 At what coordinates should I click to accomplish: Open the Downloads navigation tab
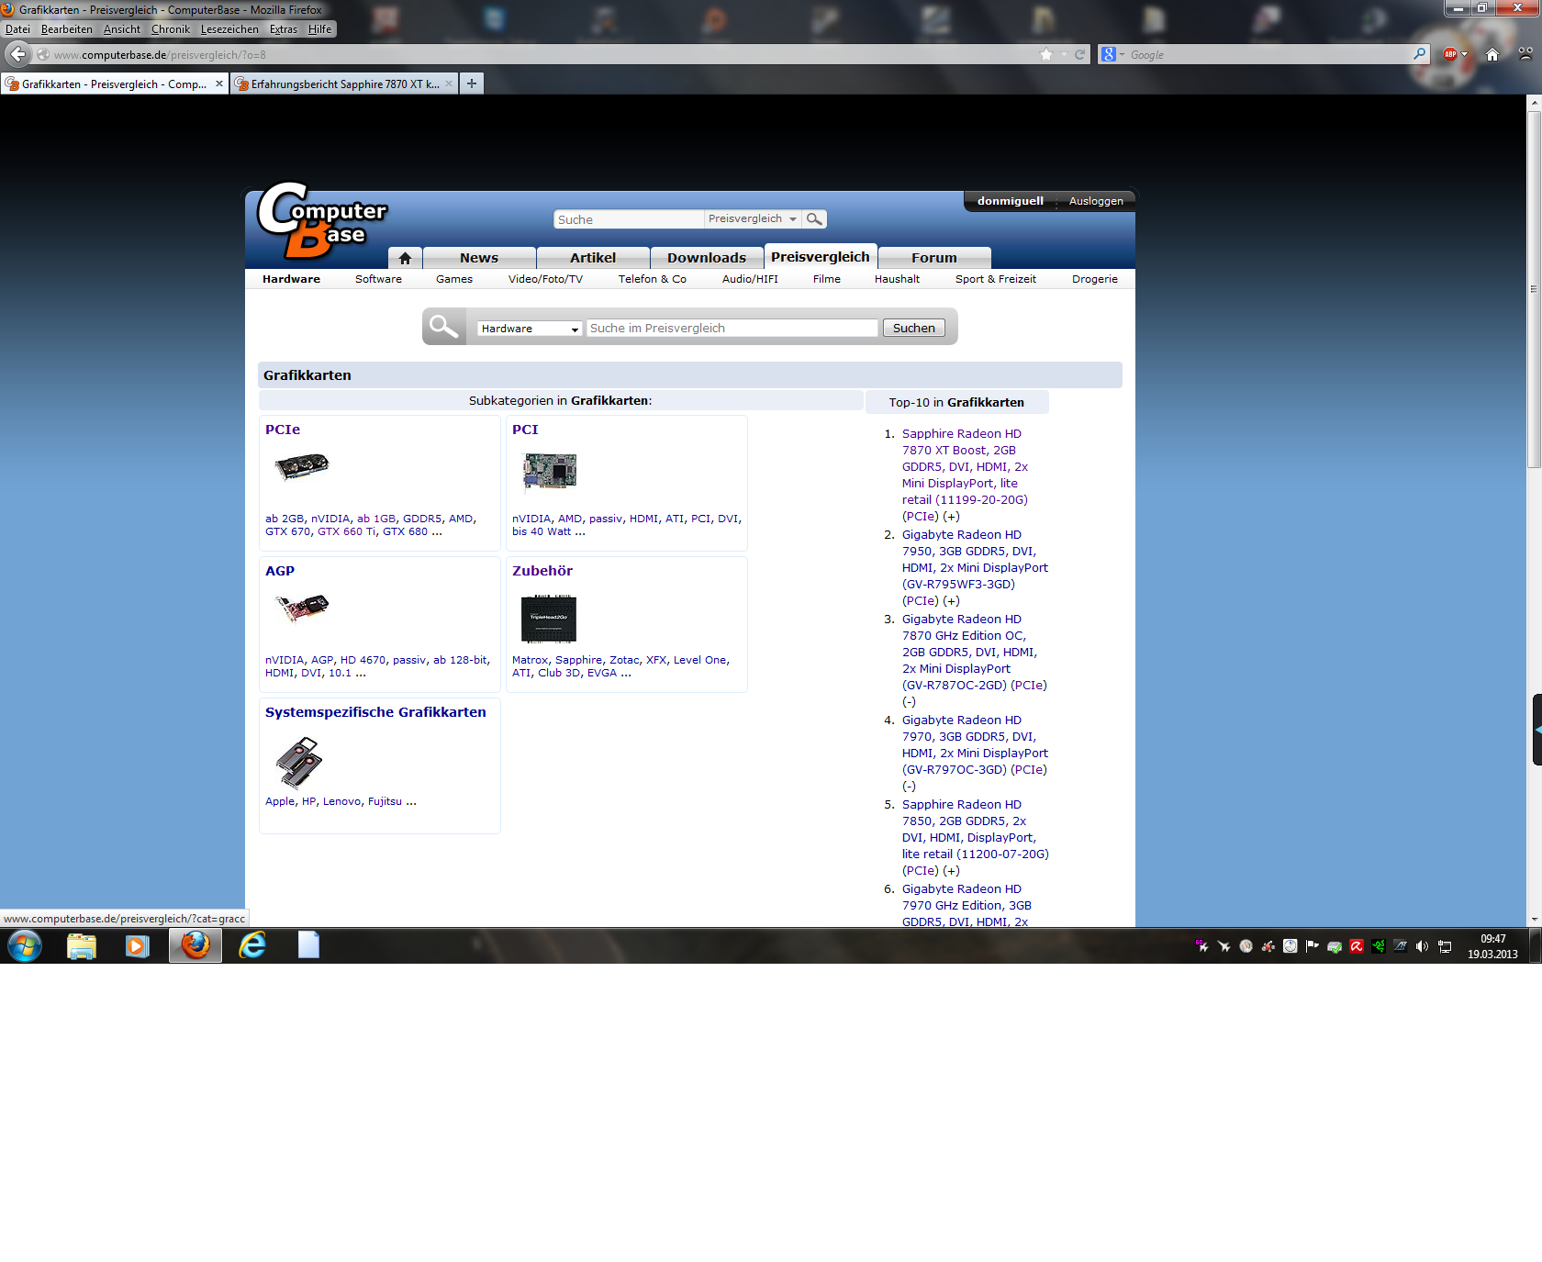coord(707,258)
